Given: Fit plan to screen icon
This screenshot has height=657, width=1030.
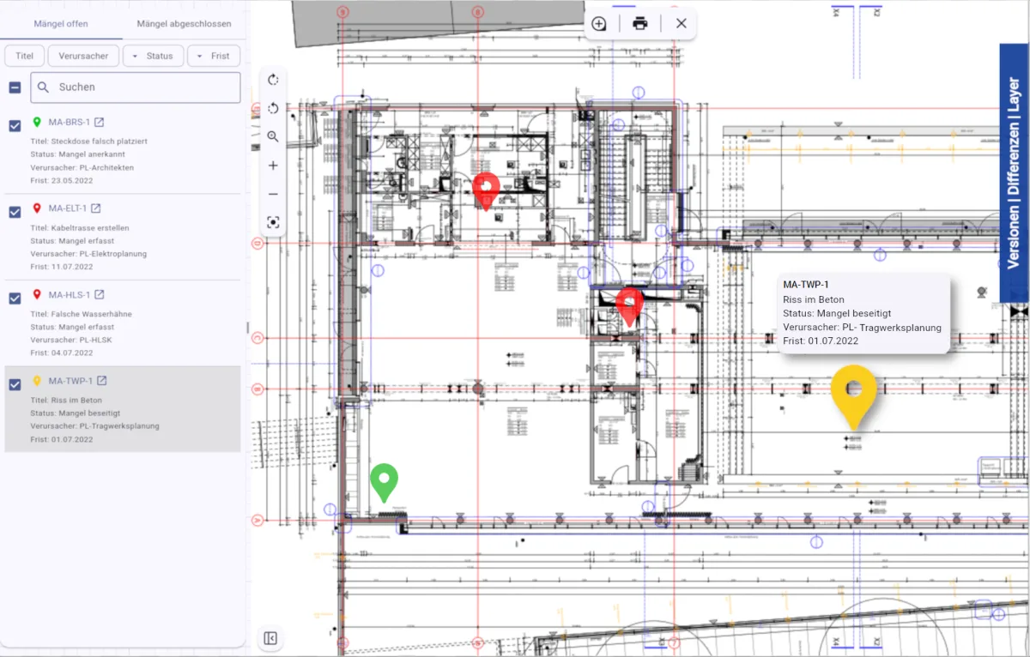Looking at the screenshot, I should pos(273,222).
